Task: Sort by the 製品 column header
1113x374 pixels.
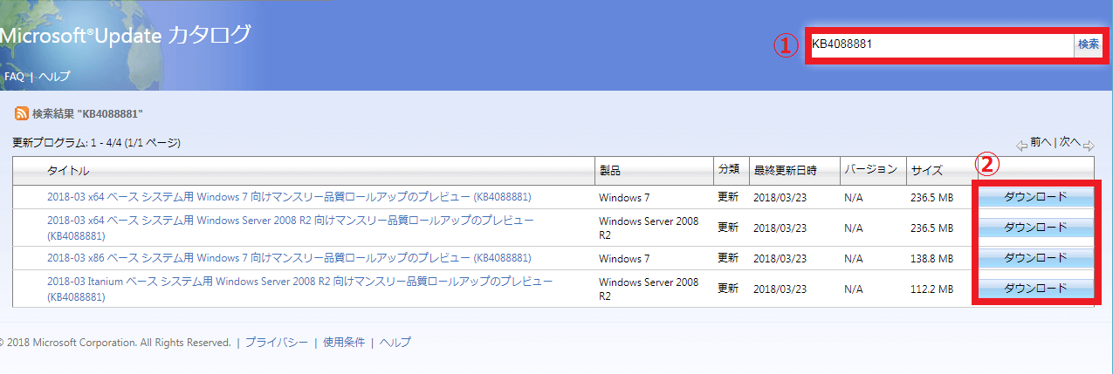Action: click(x=609, y=171)
